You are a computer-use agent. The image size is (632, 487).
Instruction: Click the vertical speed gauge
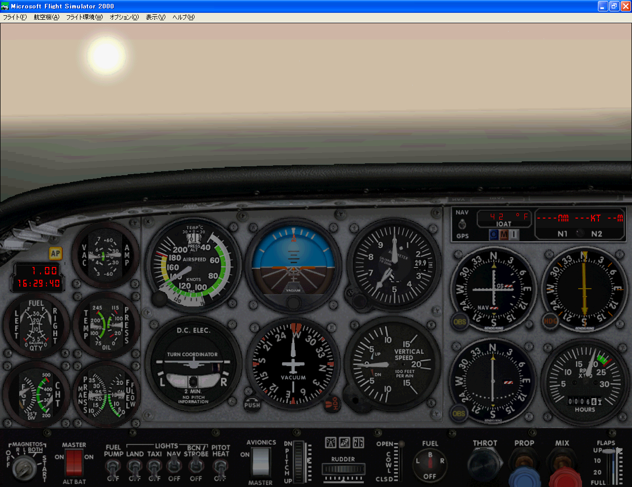point(392,365)
